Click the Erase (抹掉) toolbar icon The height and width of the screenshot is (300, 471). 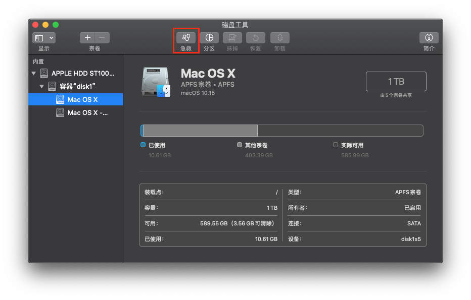pos(232,38)
